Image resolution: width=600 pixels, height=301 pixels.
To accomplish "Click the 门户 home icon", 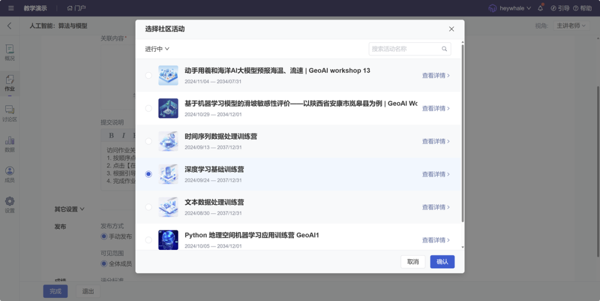I will pyautogui.click(x=69, y=8).
